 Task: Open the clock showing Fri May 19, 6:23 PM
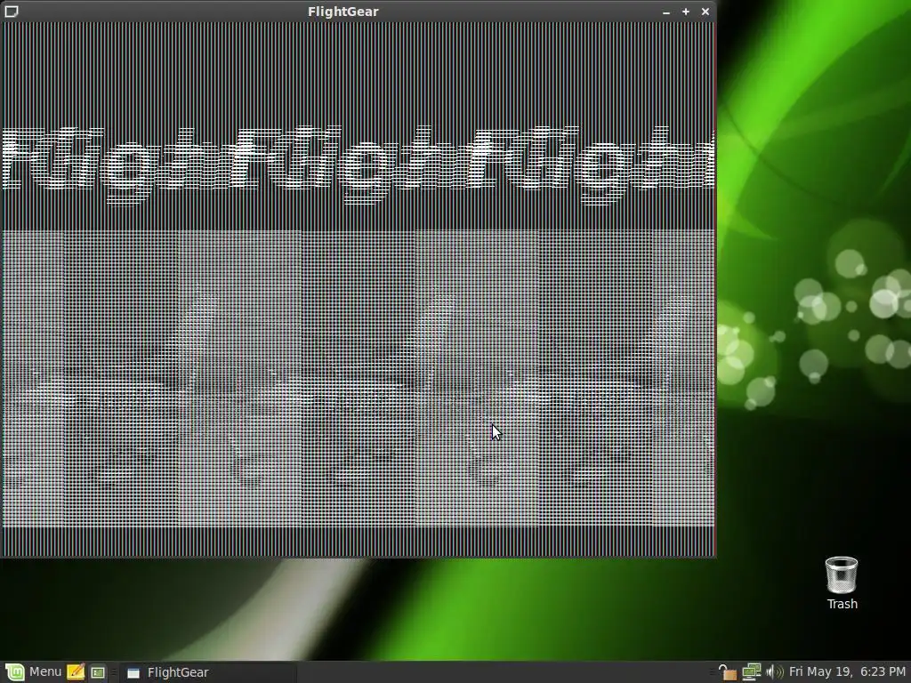(847, 672)
